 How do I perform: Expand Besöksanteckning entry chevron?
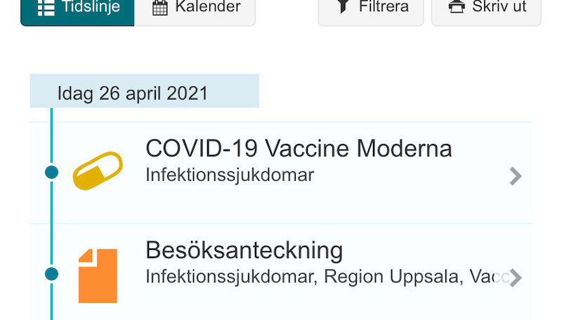tap(516, 278)
